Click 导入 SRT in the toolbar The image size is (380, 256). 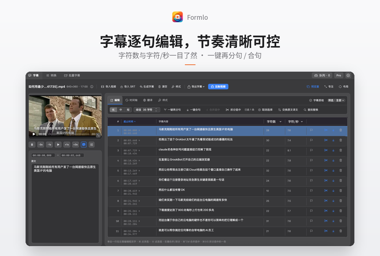pos(128,87)
